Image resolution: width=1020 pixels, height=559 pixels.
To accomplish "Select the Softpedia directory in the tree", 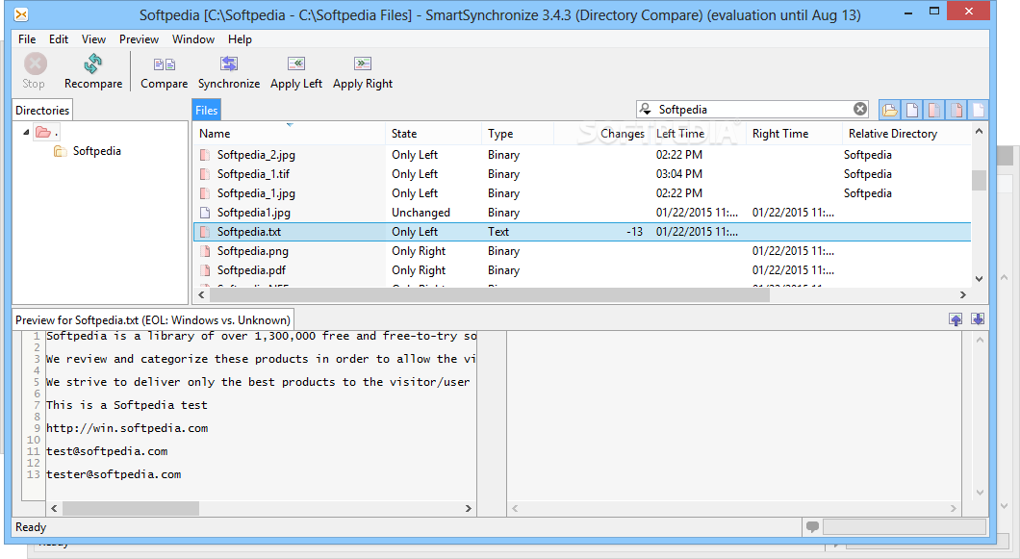I will 96,151.
